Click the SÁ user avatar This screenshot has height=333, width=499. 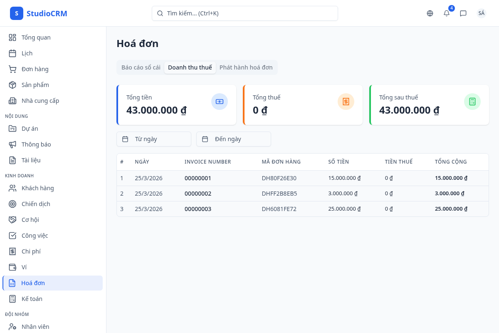[481, 13]
